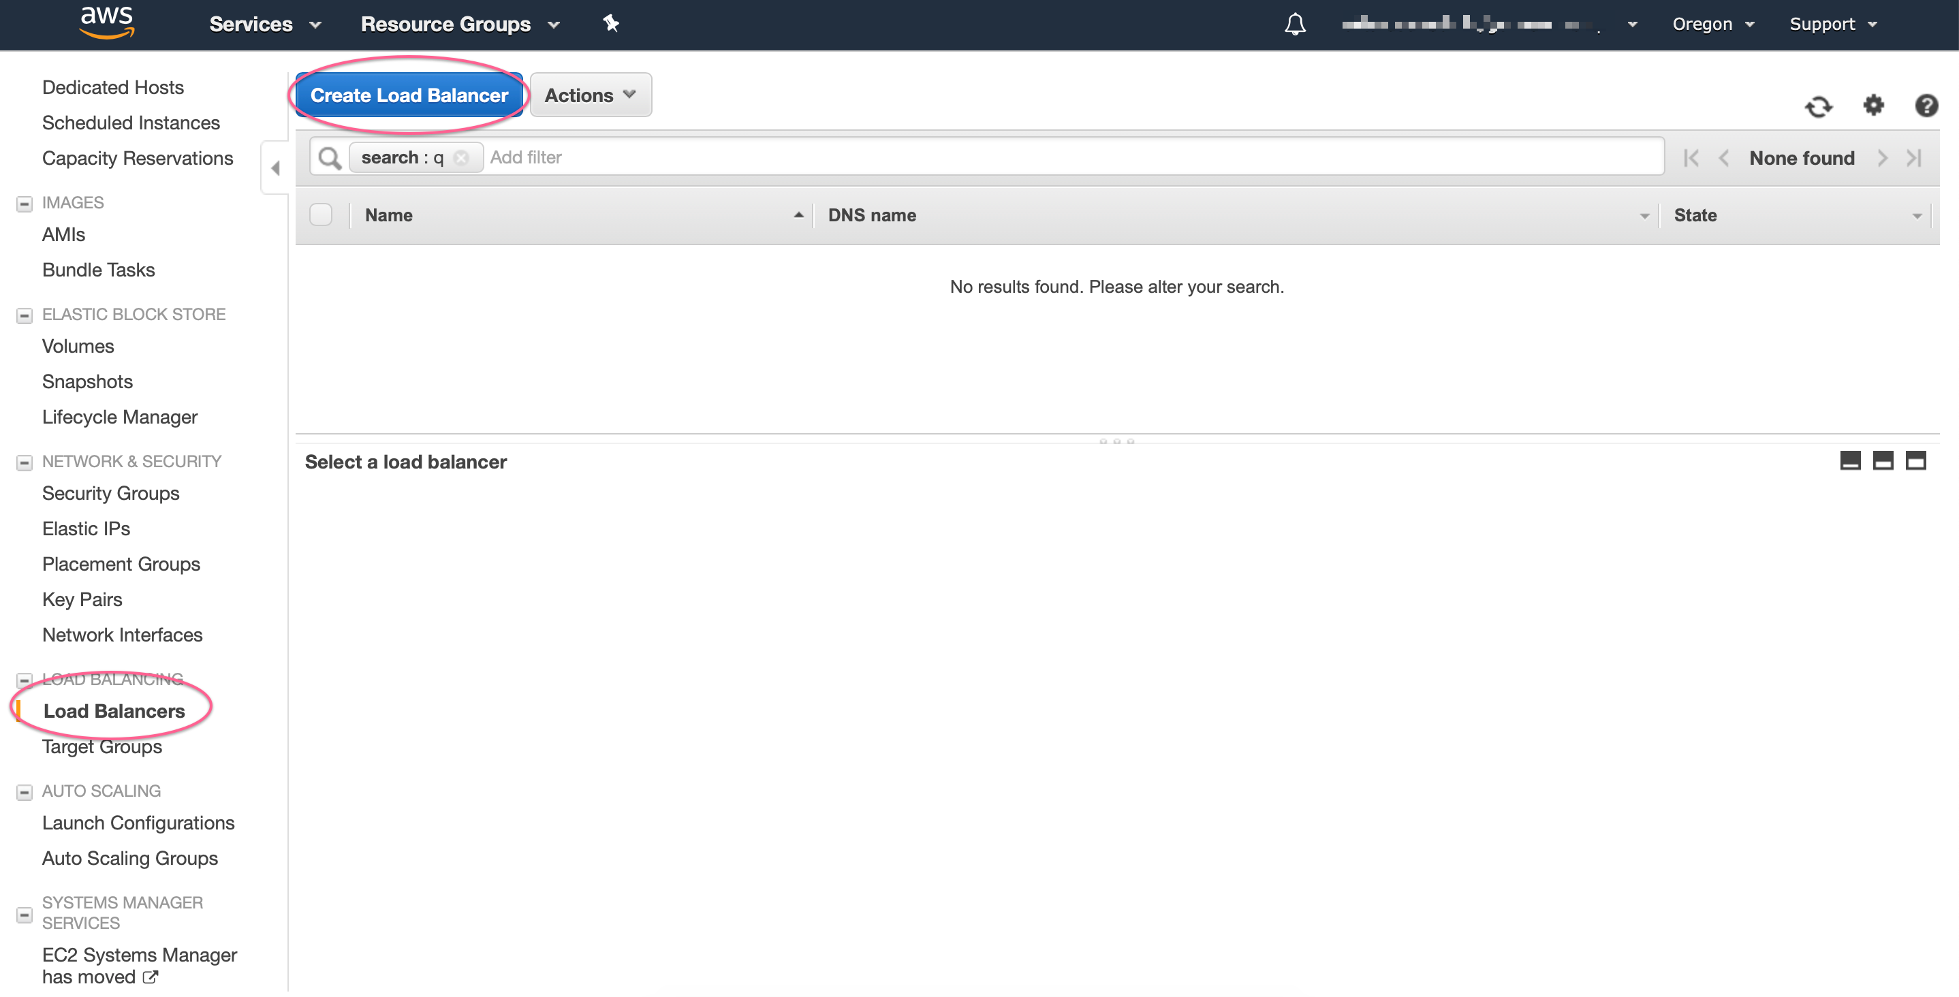Collapse the AUTO SCALING section

coord(25,793)
